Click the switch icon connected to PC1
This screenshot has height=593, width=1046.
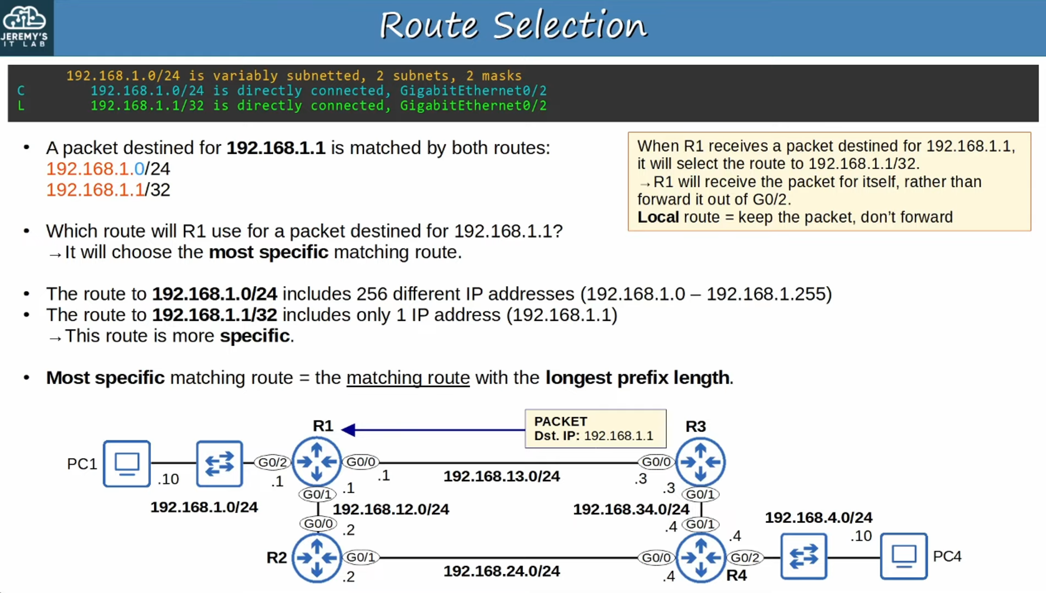[x=219, y=463]
